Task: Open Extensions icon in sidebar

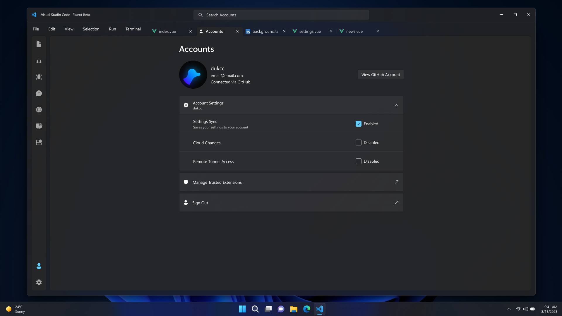Action: click(x=39, y=142)
